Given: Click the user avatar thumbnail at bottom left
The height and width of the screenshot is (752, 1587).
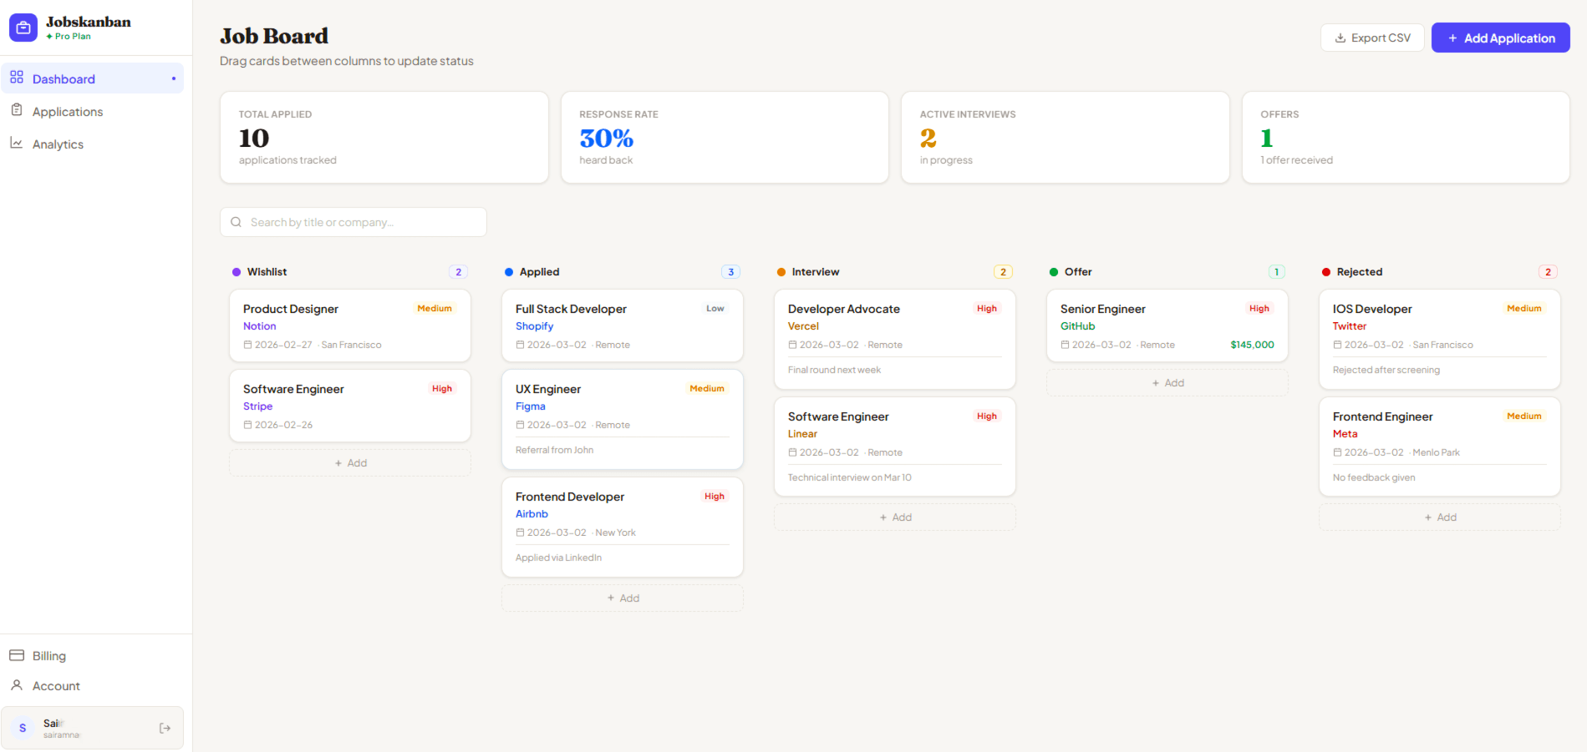Looking at the screenshot, I should click(22, 727).
